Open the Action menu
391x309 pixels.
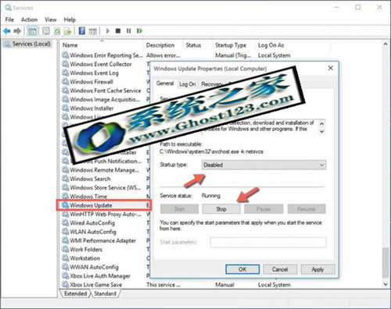(29, 20)
